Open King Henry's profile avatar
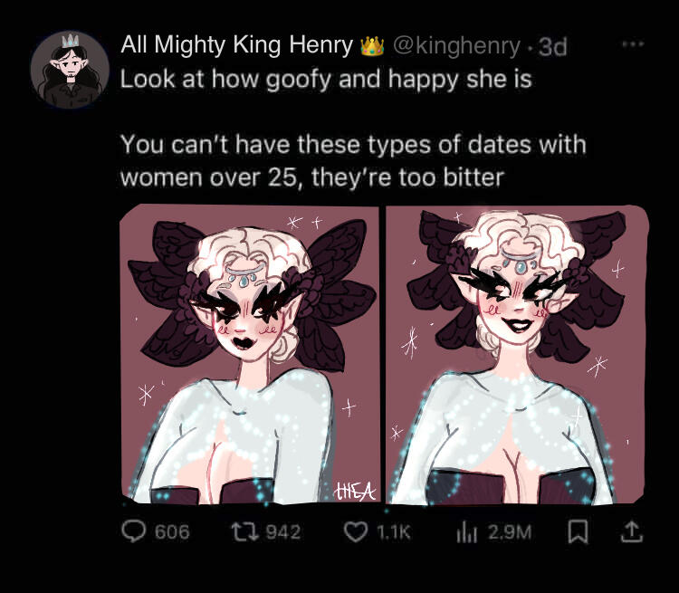Viewport: 679px width, 593px height. (x=70, y=71)
